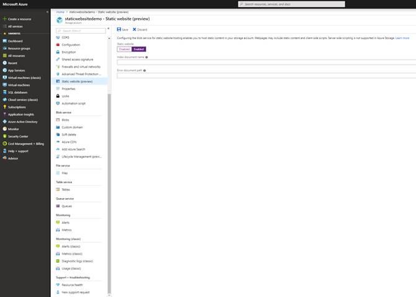Focus the Error document path field

(x=266, y=76)
